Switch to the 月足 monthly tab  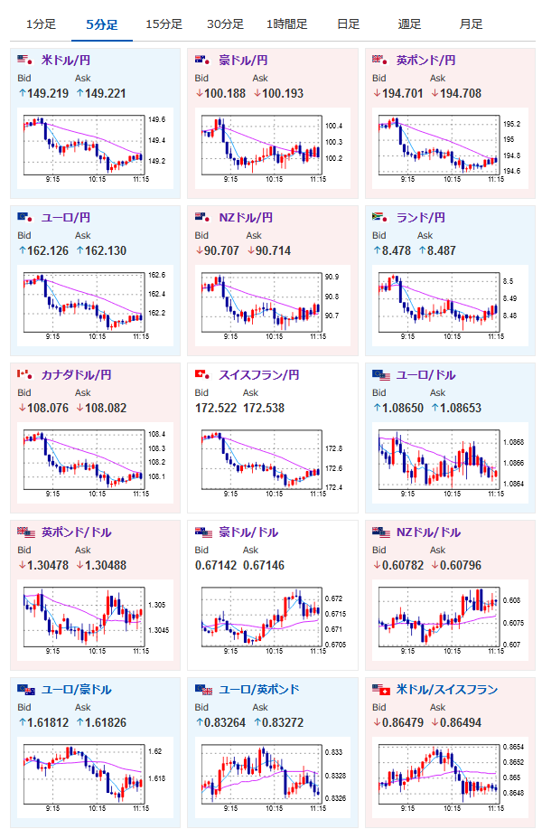470,24
